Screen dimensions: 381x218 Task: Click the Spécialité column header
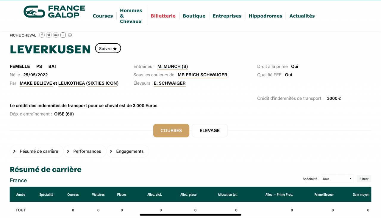46,195
